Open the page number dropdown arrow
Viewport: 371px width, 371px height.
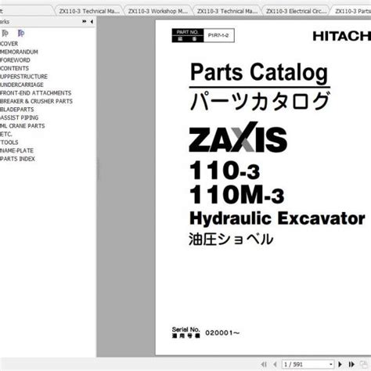coord(330,364)
